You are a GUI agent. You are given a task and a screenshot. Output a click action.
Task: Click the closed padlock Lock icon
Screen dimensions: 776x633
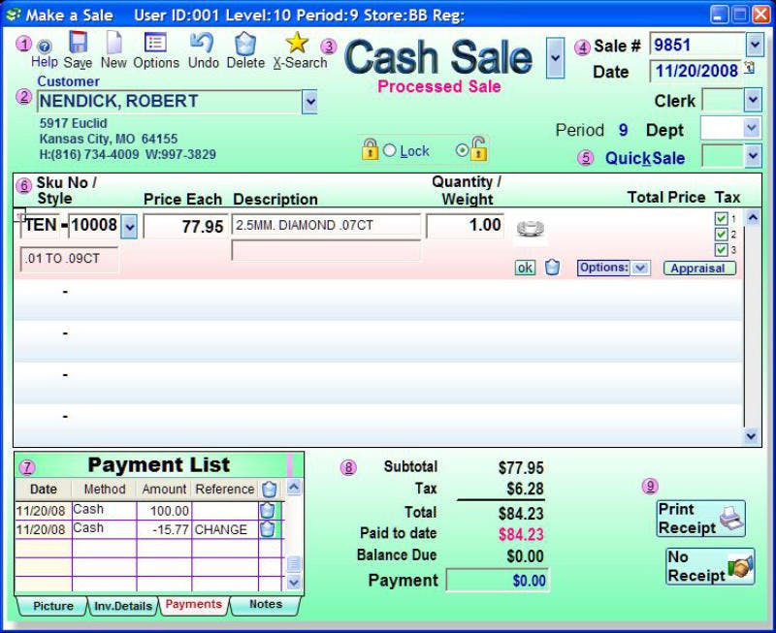(370, 149)
